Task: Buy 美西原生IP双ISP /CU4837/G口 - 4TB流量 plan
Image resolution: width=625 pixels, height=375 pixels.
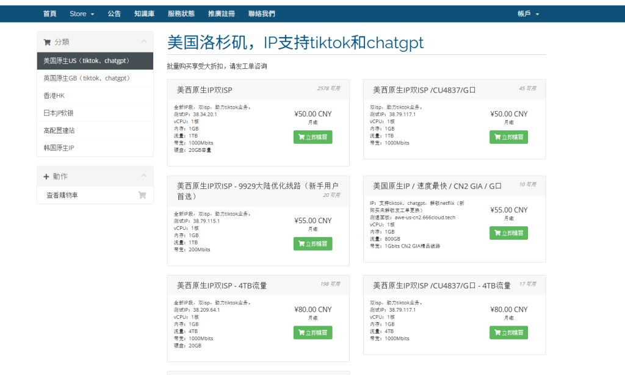Action: click(x=508, y=332)
